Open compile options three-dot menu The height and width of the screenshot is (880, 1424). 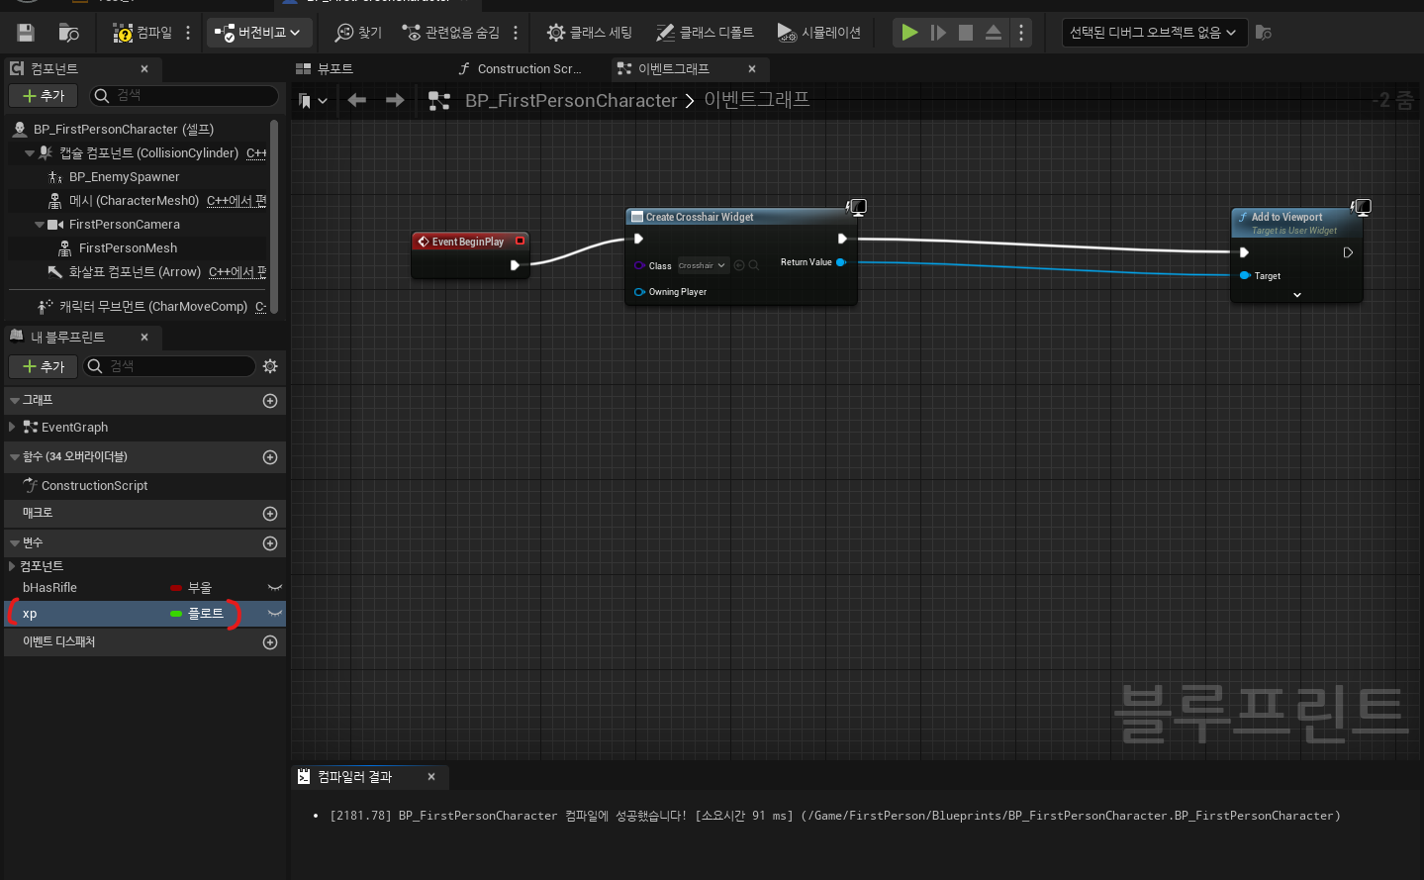coord(188,33)
